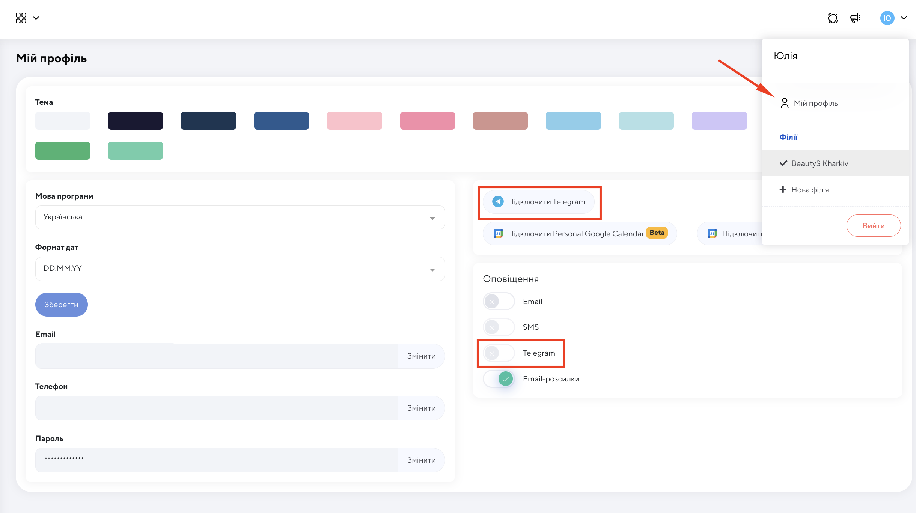Collapse the user menu chevron by avatar

click(x=904, y=18)
